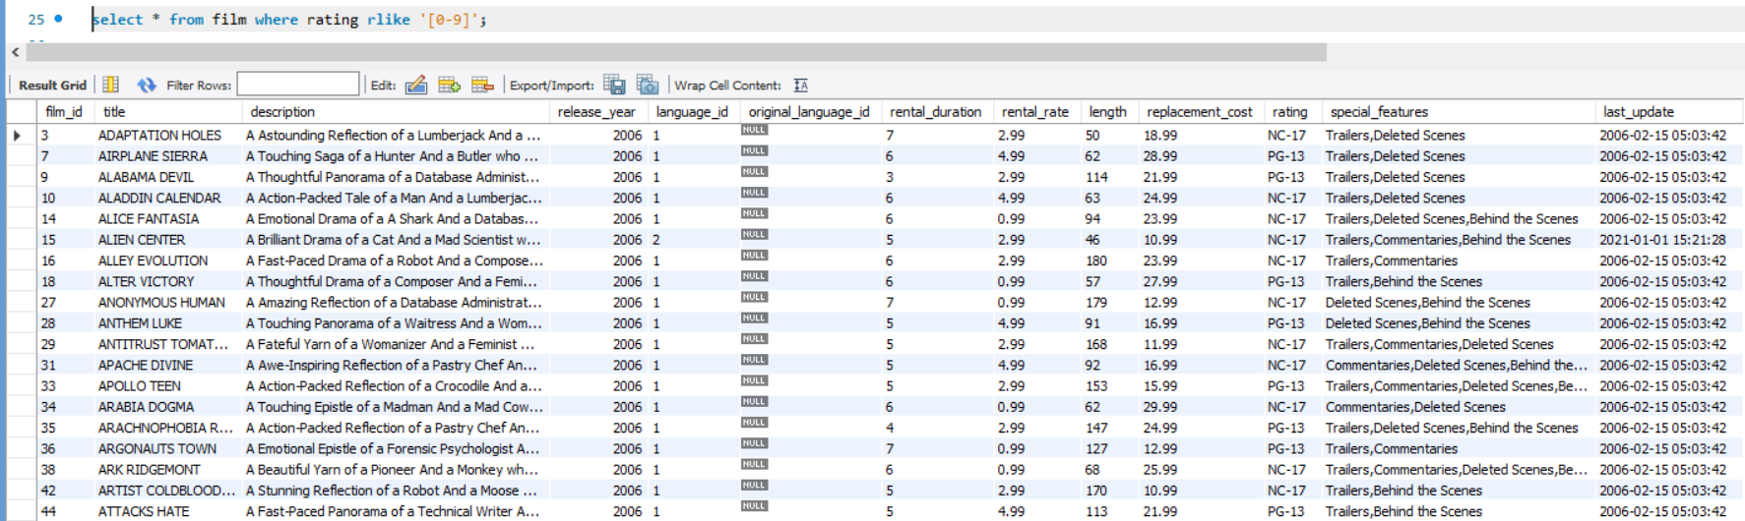Refresh the result set

coord(147,86)
